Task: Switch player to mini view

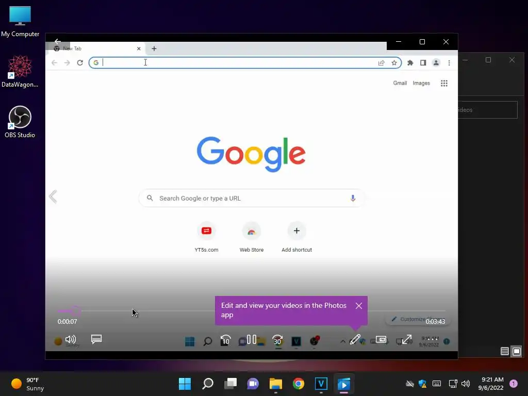Action: pos(381,339)
